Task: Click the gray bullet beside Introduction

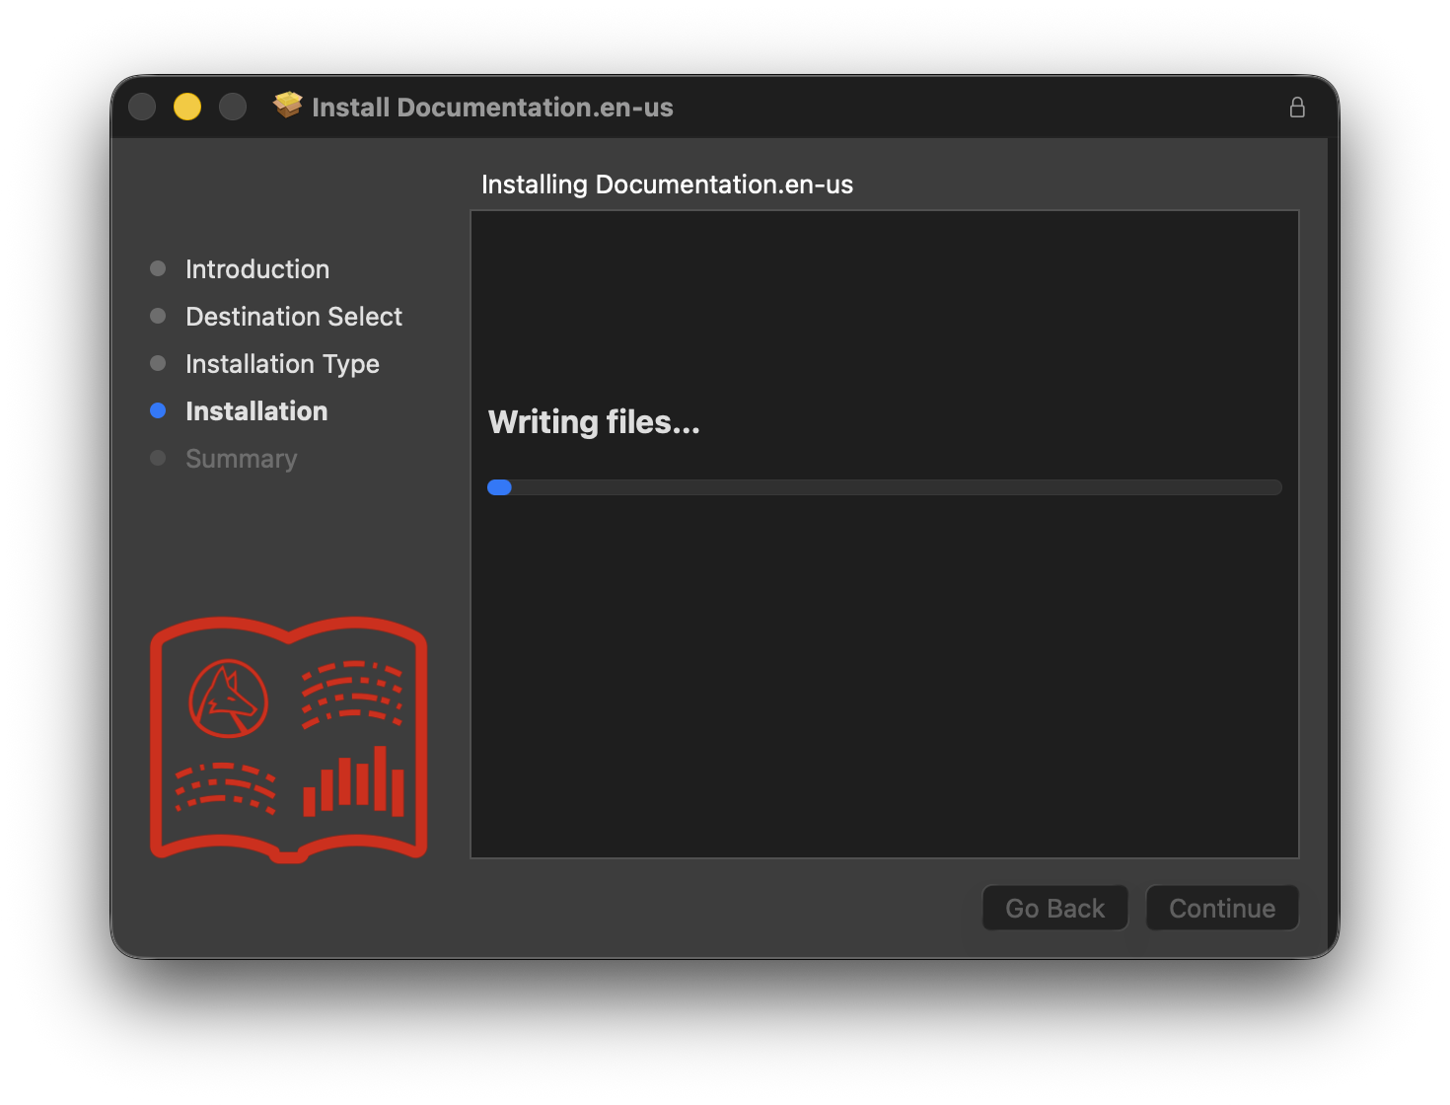Action: click(158, 268)
